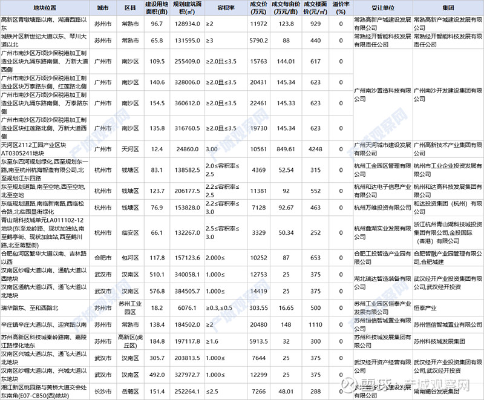Click the 成交价(万元) column header
This screenshot has width=484, height=400.
259,8
